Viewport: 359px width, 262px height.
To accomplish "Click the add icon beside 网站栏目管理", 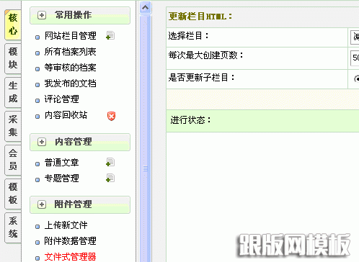I will [110, 36].
